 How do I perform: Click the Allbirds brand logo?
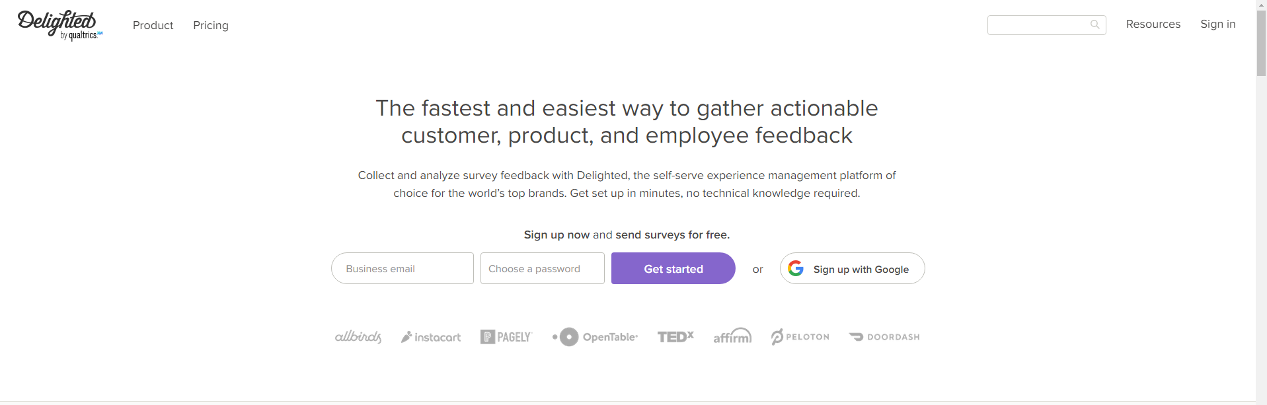coord(358,337)
